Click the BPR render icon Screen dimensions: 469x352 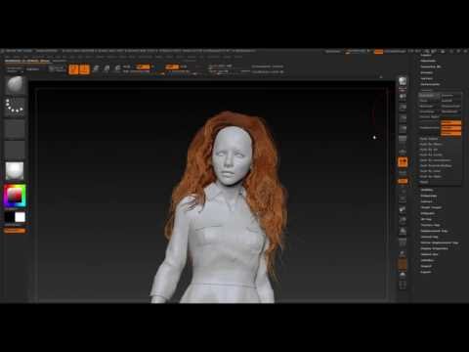[403, 81]
